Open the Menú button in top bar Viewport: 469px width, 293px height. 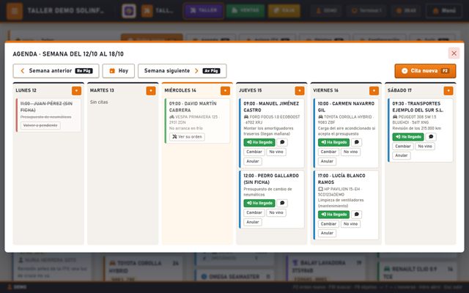click(x=444, y=11)
